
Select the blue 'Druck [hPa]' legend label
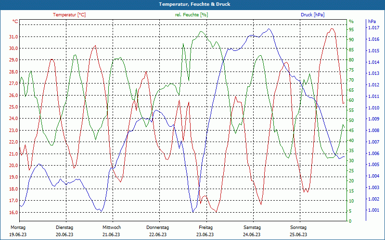pos(312,15)
